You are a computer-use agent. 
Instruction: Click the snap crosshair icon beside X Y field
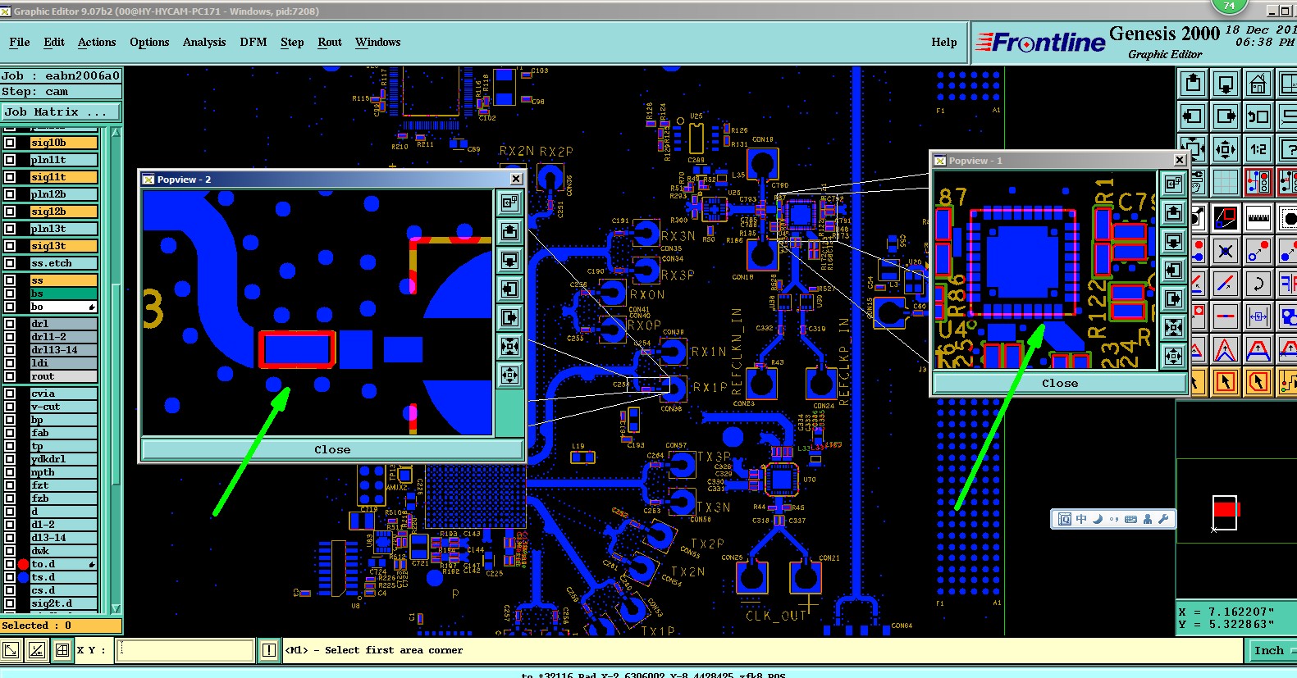[62, 650]
